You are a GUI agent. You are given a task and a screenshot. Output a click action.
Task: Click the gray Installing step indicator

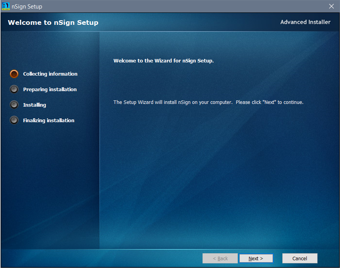pyautogui.click(x=14, y=105)
